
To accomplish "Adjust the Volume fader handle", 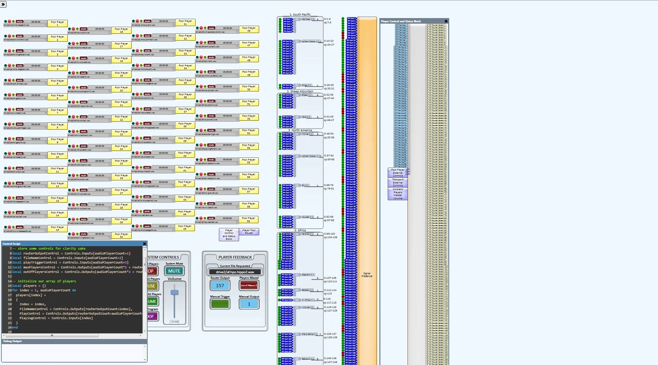I will pyautogui.click(x=174, y=292).
